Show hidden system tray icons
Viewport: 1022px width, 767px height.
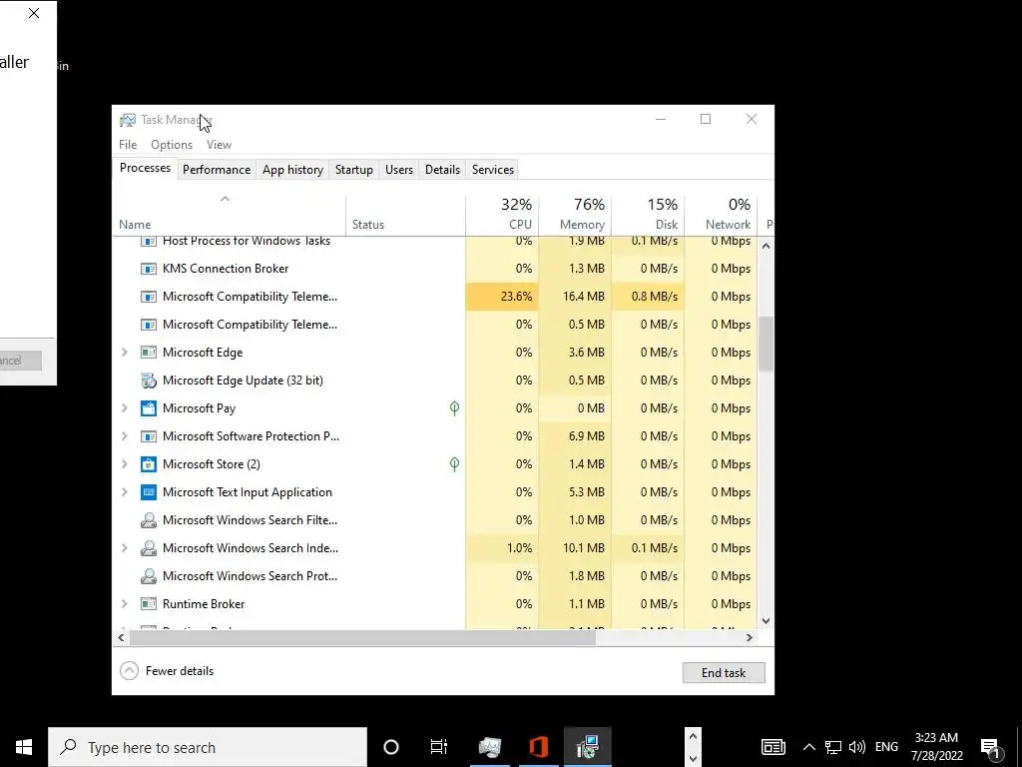tap(808, 747)
